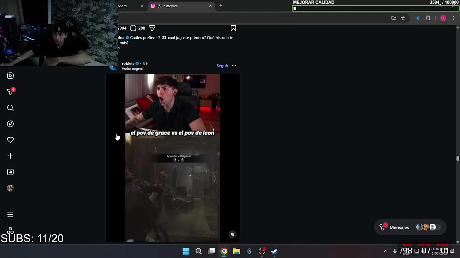Image resolution: width=460 pixels, height=258 pixels.
Task: Click the comment count 298
Action: click(x=142, y=28)
